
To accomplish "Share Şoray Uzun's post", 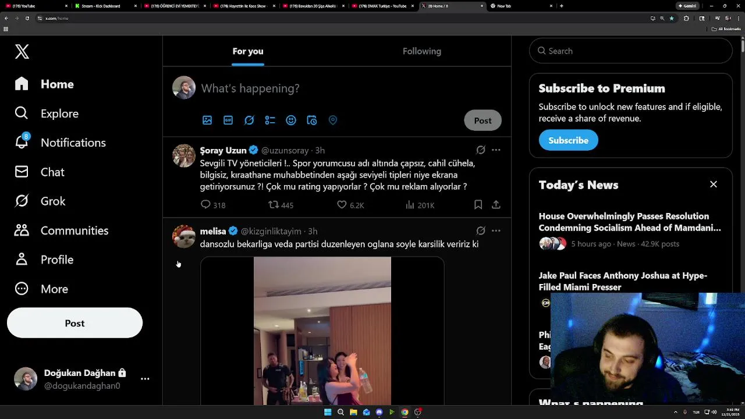I will tap(496, 205).
